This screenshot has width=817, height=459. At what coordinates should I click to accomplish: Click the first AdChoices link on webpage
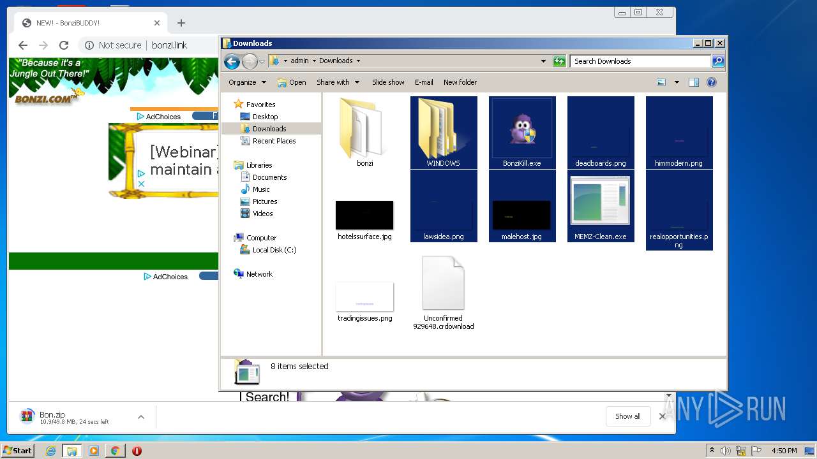pyautogui.click(x=159, y=117)
